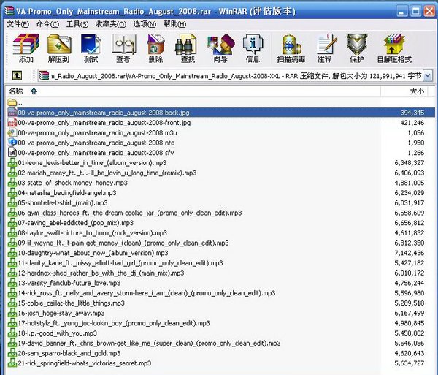
Task: Click the parent folder '..' icon
Action: coord(12,102)
